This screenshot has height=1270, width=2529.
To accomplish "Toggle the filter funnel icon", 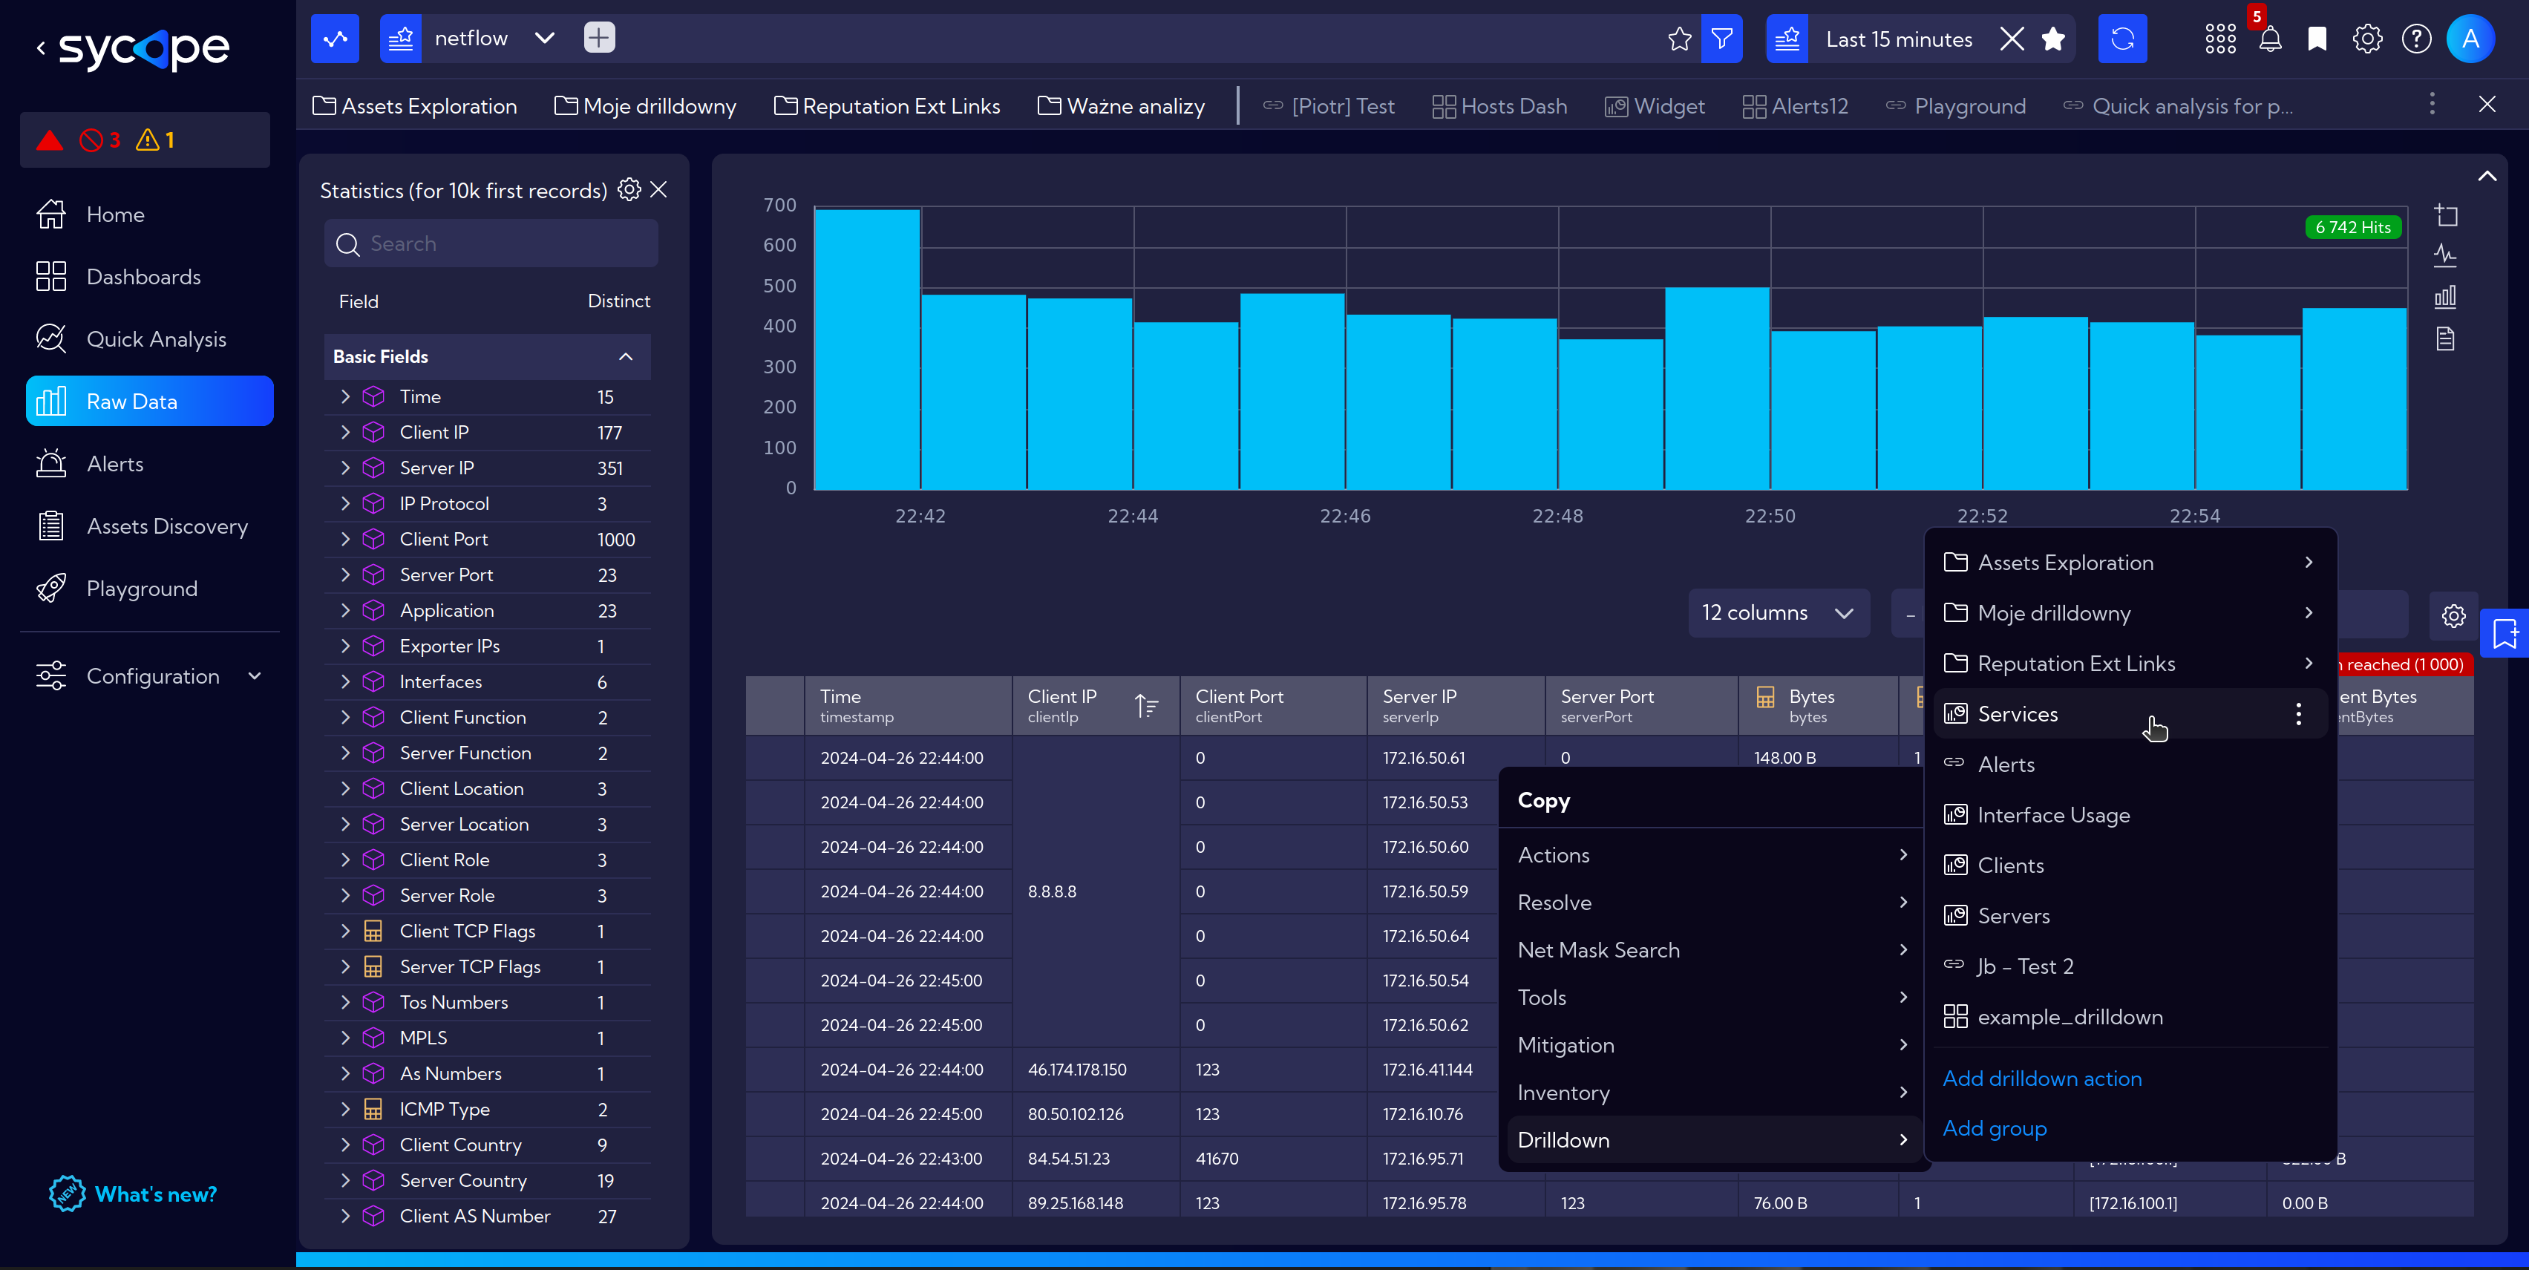I will [x=1722, y=39].
